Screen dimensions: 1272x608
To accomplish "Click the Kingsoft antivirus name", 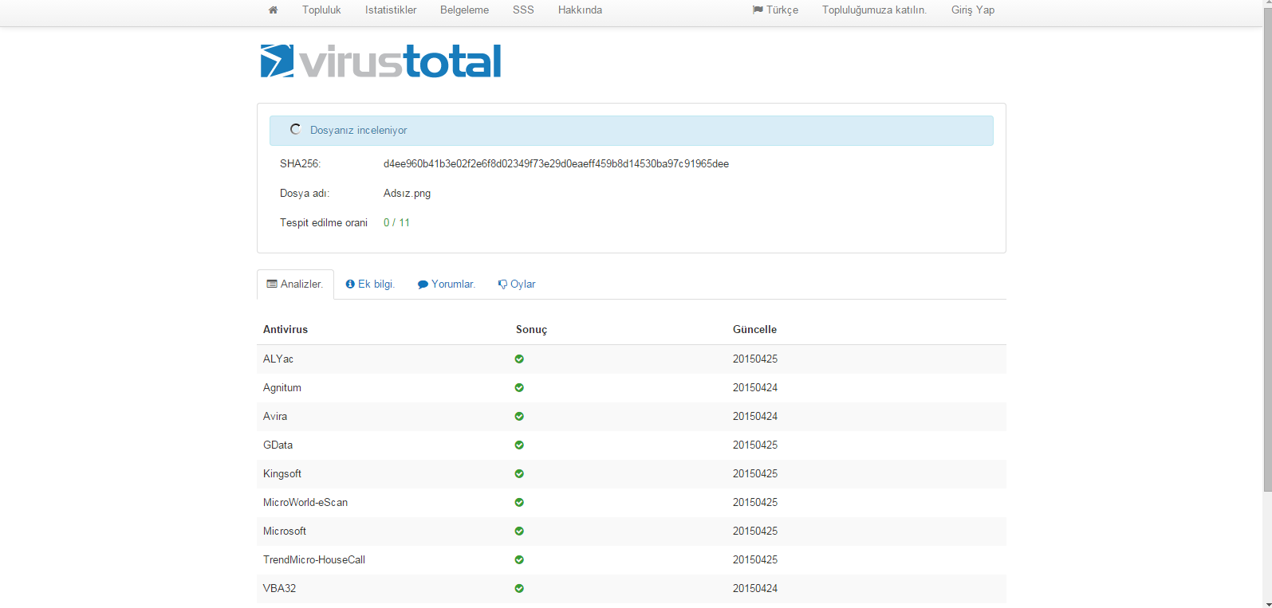I will coord(282,474).
